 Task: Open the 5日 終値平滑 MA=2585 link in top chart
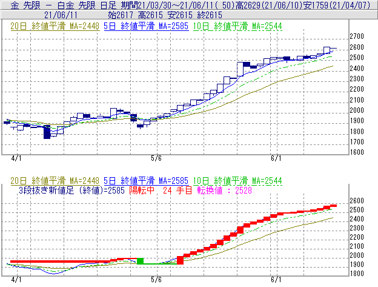(146, 26)
